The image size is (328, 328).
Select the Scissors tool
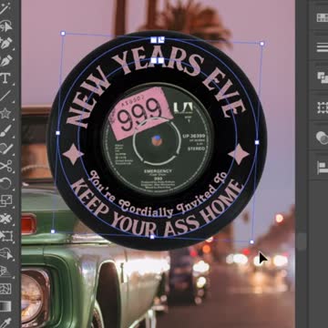(5, 166)
